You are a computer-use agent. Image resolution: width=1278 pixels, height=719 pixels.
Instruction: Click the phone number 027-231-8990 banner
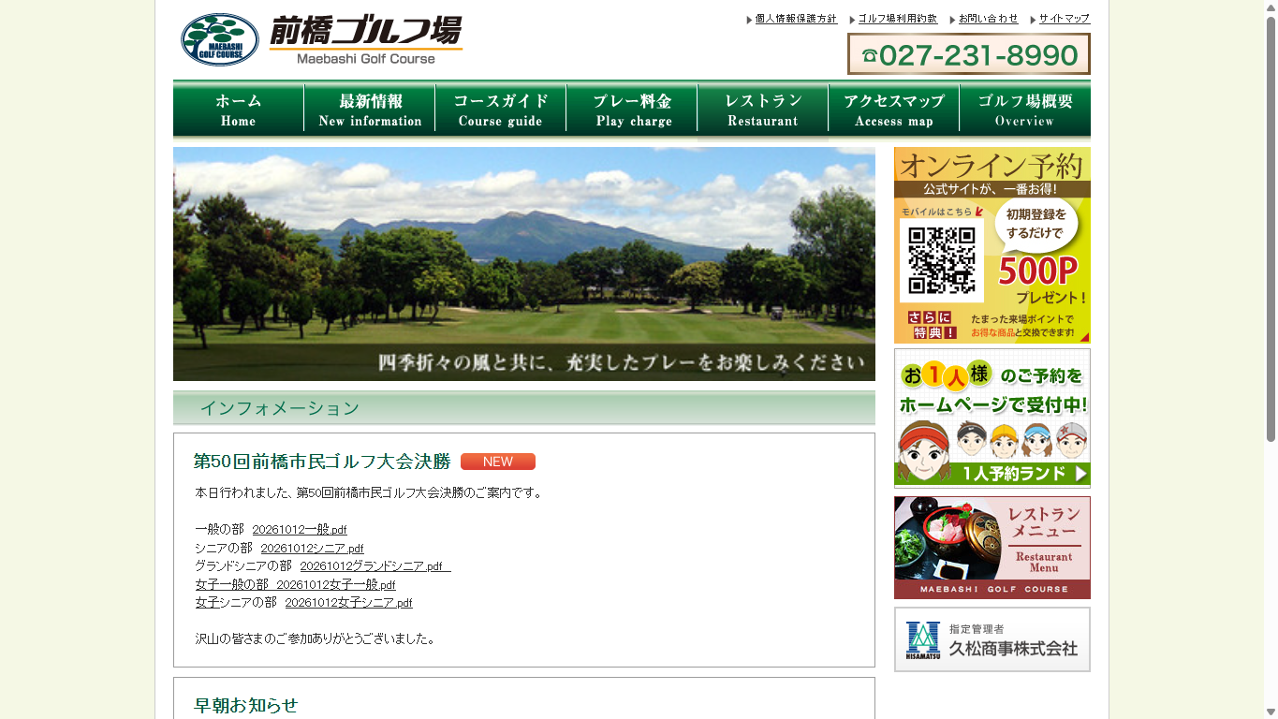(969, 54)
